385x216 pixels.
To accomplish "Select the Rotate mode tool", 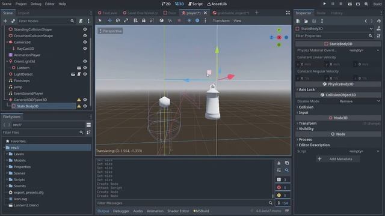I will tap(118, 21).
